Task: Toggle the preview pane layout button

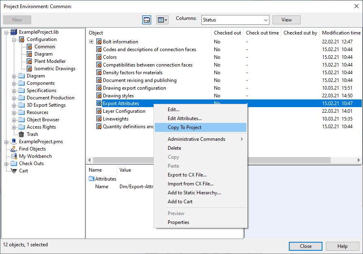Action: click(147, 20)
